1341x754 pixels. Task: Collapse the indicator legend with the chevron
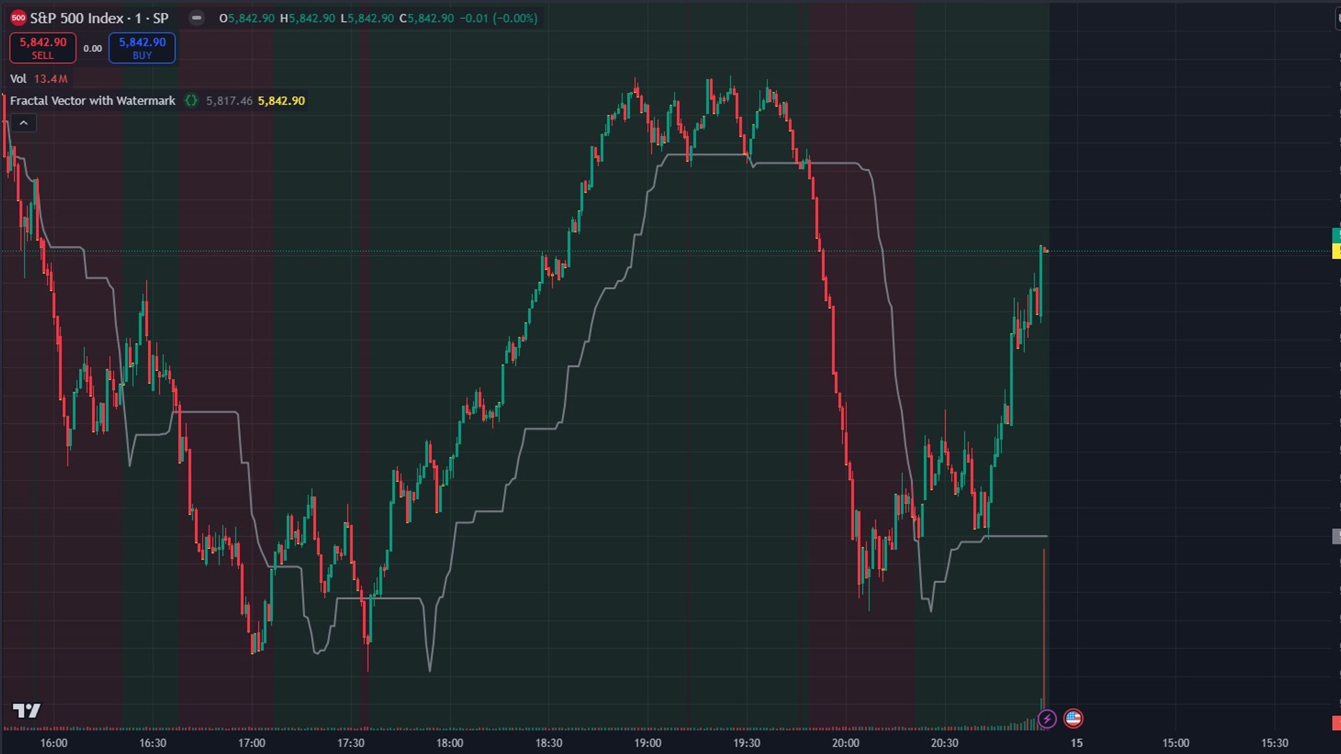pyautogui.click(x=24, y=123)
